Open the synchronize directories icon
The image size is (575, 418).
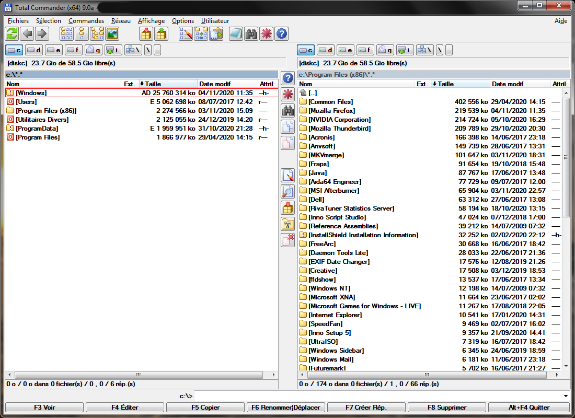point(201,34)
